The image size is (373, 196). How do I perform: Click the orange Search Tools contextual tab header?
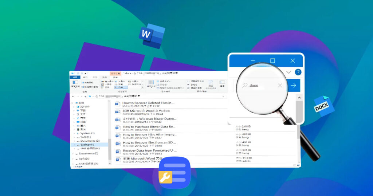[x=115, y=74]
